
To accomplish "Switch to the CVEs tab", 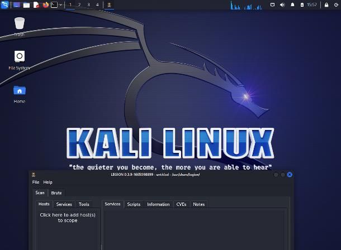I will (181, 204).
